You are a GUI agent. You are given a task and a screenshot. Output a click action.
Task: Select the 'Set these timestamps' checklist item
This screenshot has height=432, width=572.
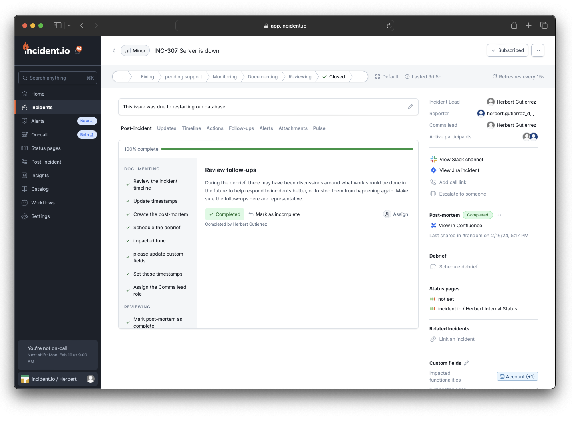158,274
